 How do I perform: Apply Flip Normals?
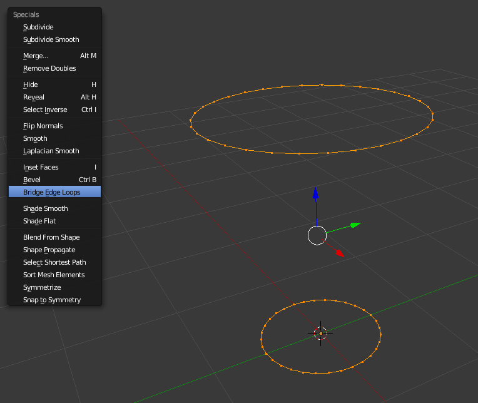point(54,126)
